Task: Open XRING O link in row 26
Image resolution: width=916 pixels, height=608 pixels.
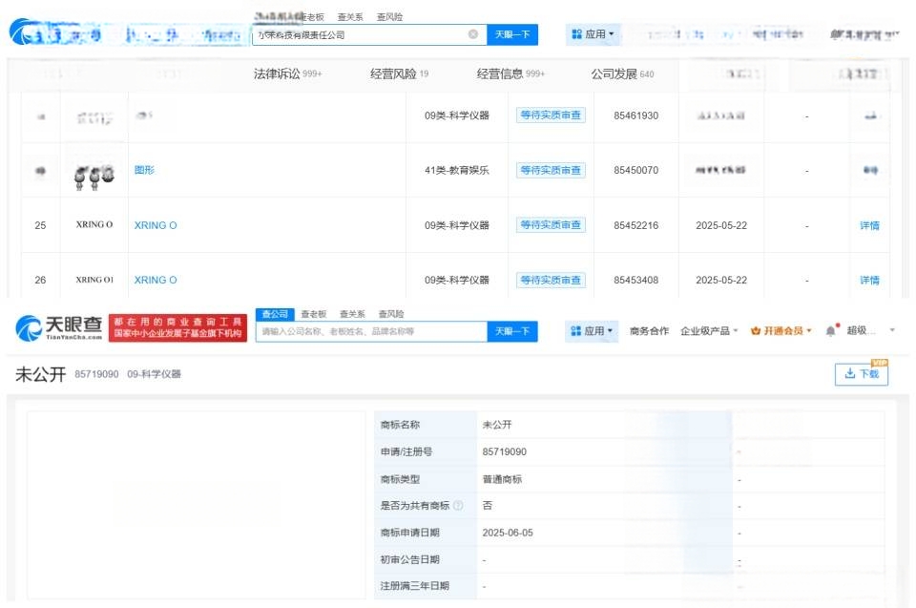Action: coord(156,280)
